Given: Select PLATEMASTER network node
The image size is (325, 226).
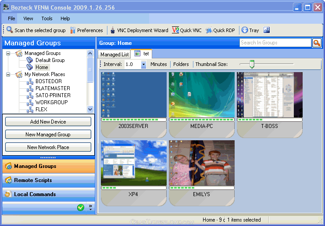Looking at the screenshot, I should [x=53, y=88].
